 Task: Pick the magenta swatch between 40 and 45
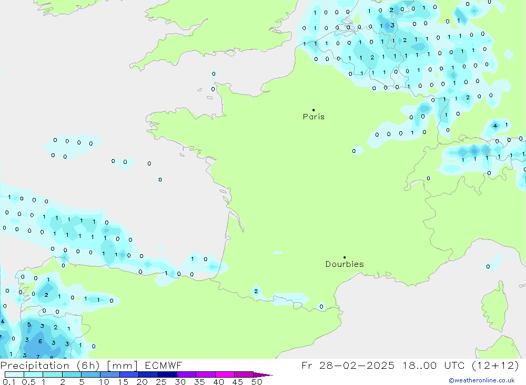[225, 374]
